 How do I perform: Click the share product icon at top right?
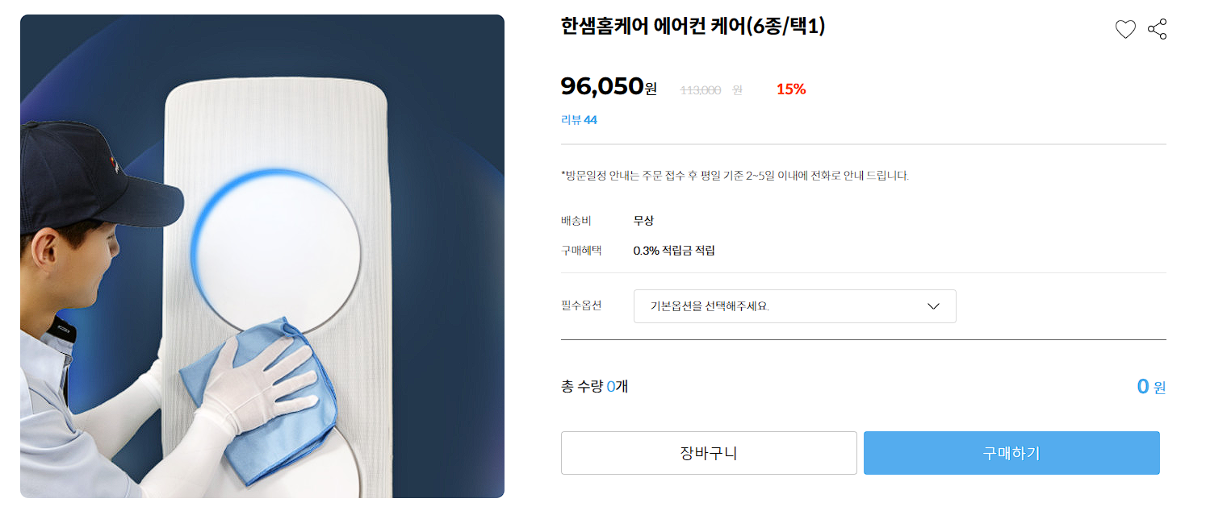tap(1157, 30)
